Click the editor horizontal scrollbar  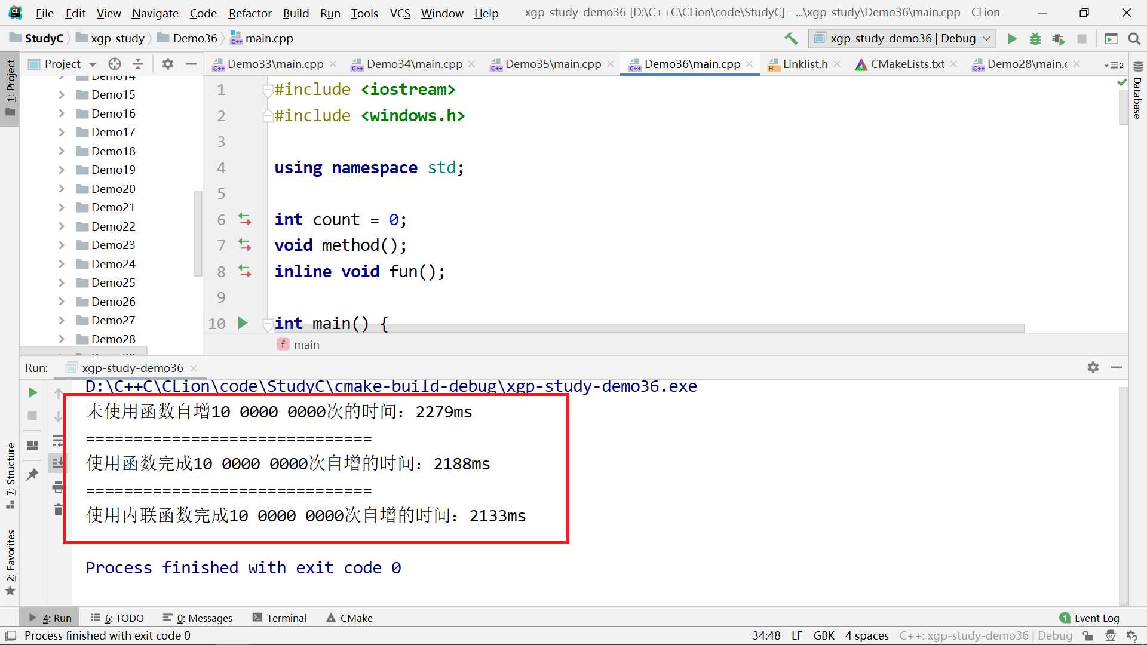pyautogui.click(x=650, y=328)
